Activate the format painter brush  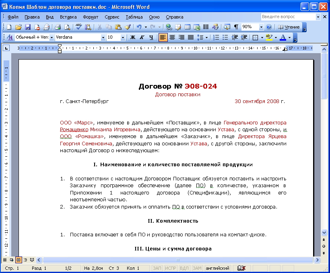(x=128, y=27)
